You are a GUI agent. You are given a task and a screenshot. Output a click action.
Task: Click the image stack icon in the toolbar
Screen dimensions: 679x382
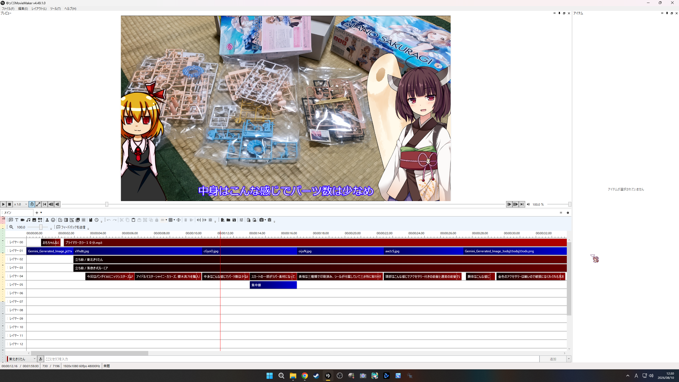[x=78, y=220]
